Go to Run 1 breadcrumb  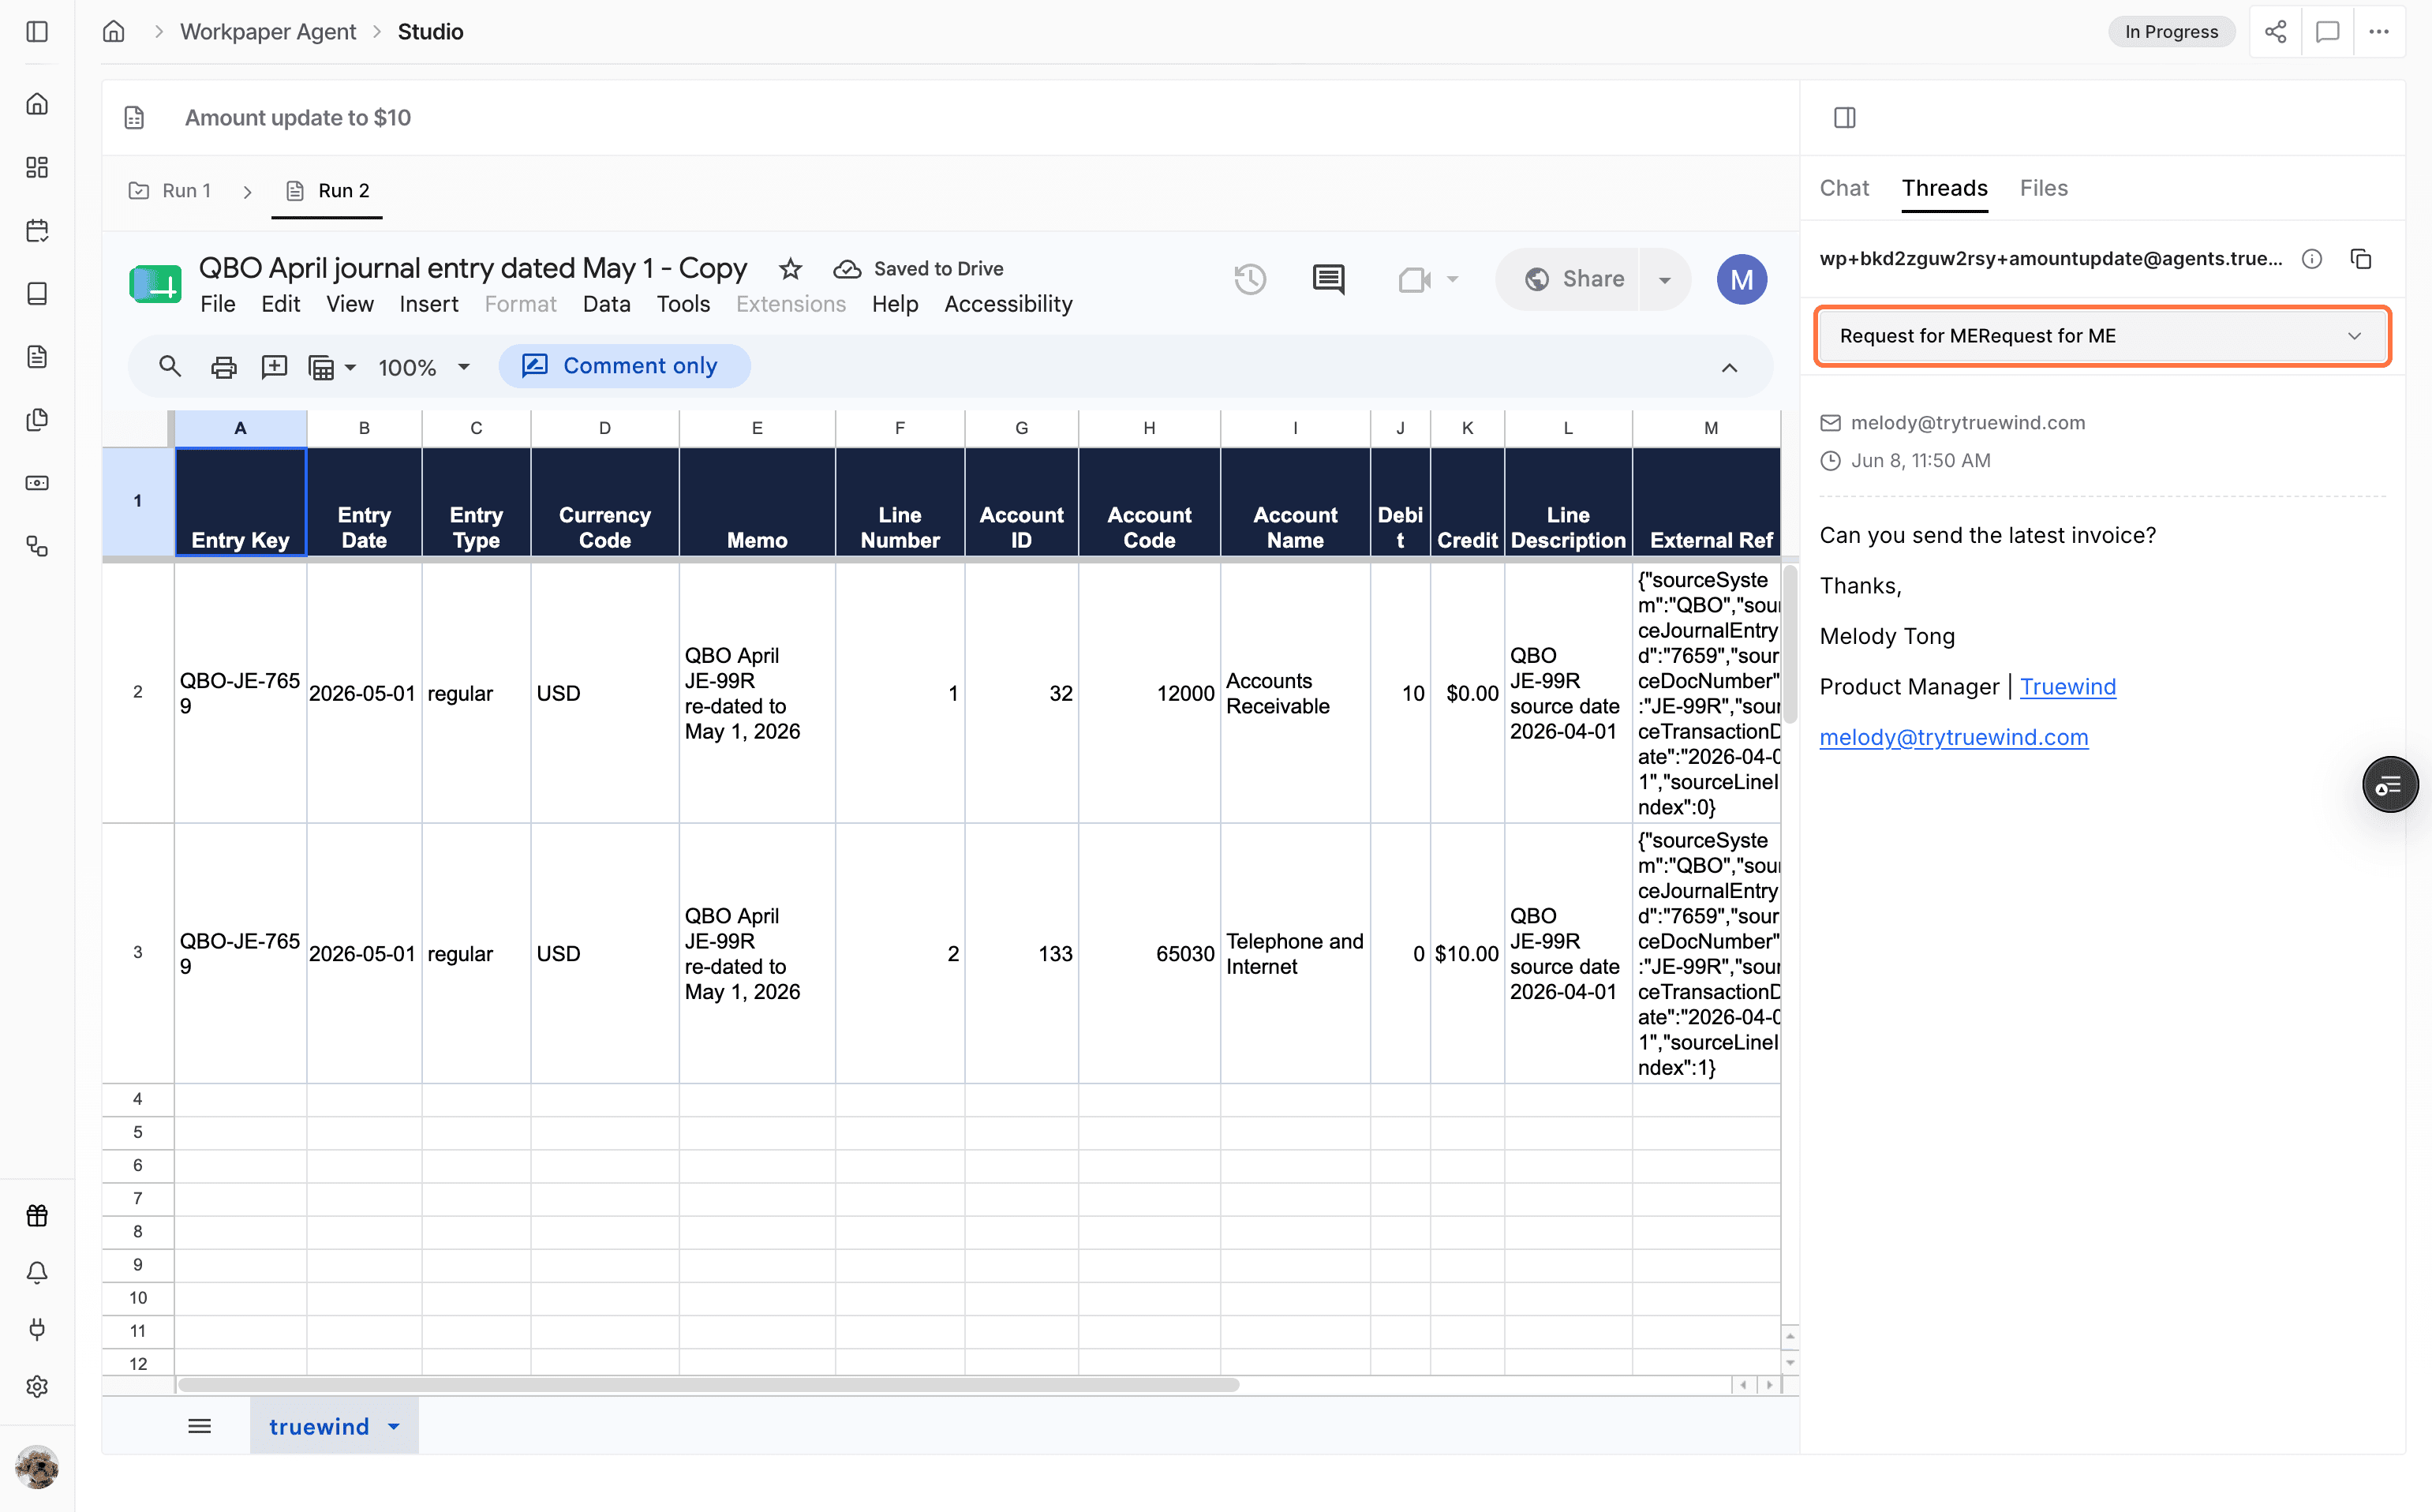click(x=170, y=190)
